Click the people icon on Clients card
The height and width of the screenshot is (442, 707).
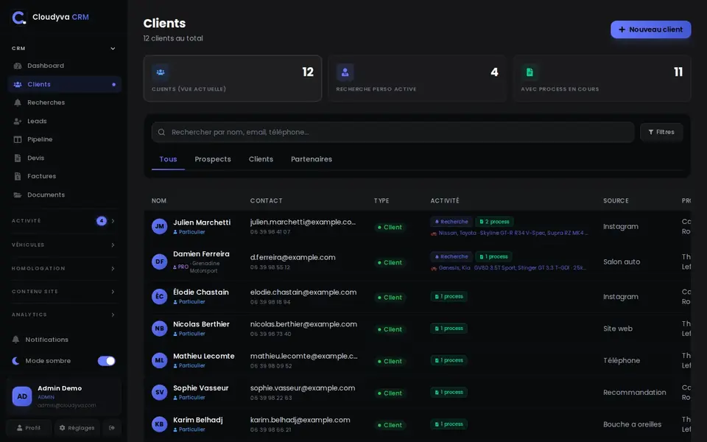click(x=160, y=72)
